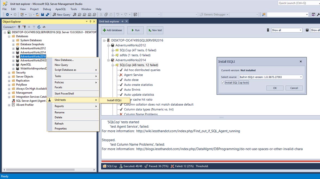Click the Run button
This screenshot has height=179, width=320.
coord(135,30)
